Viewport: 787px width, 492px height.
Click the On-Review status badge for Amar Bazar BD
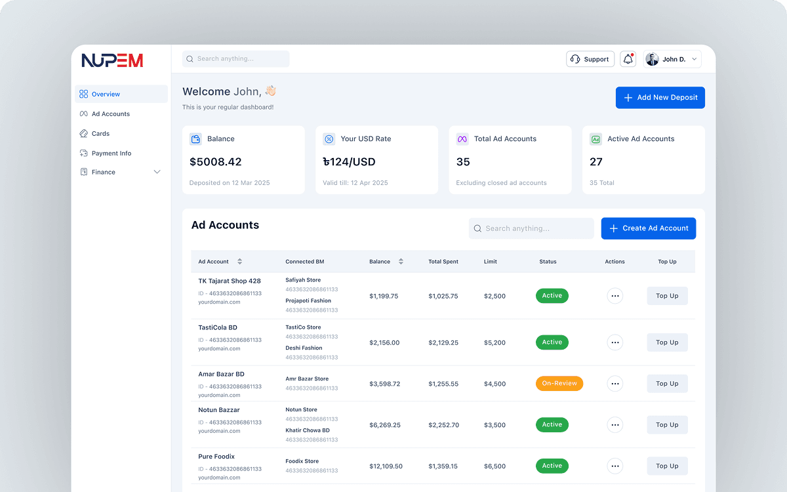click(559, 383)
